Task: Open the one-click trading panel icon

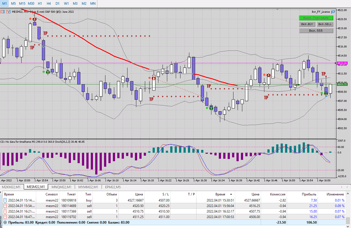Action: 2,12
